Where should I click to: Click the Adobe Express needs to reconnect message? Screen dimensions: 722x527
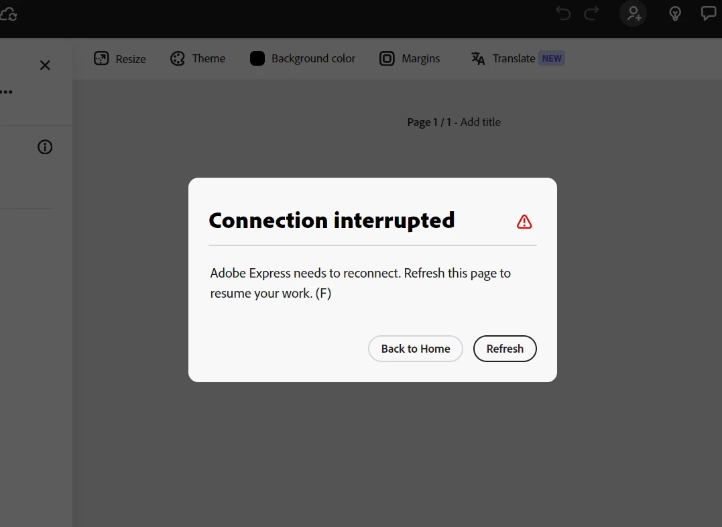point(360,283)
